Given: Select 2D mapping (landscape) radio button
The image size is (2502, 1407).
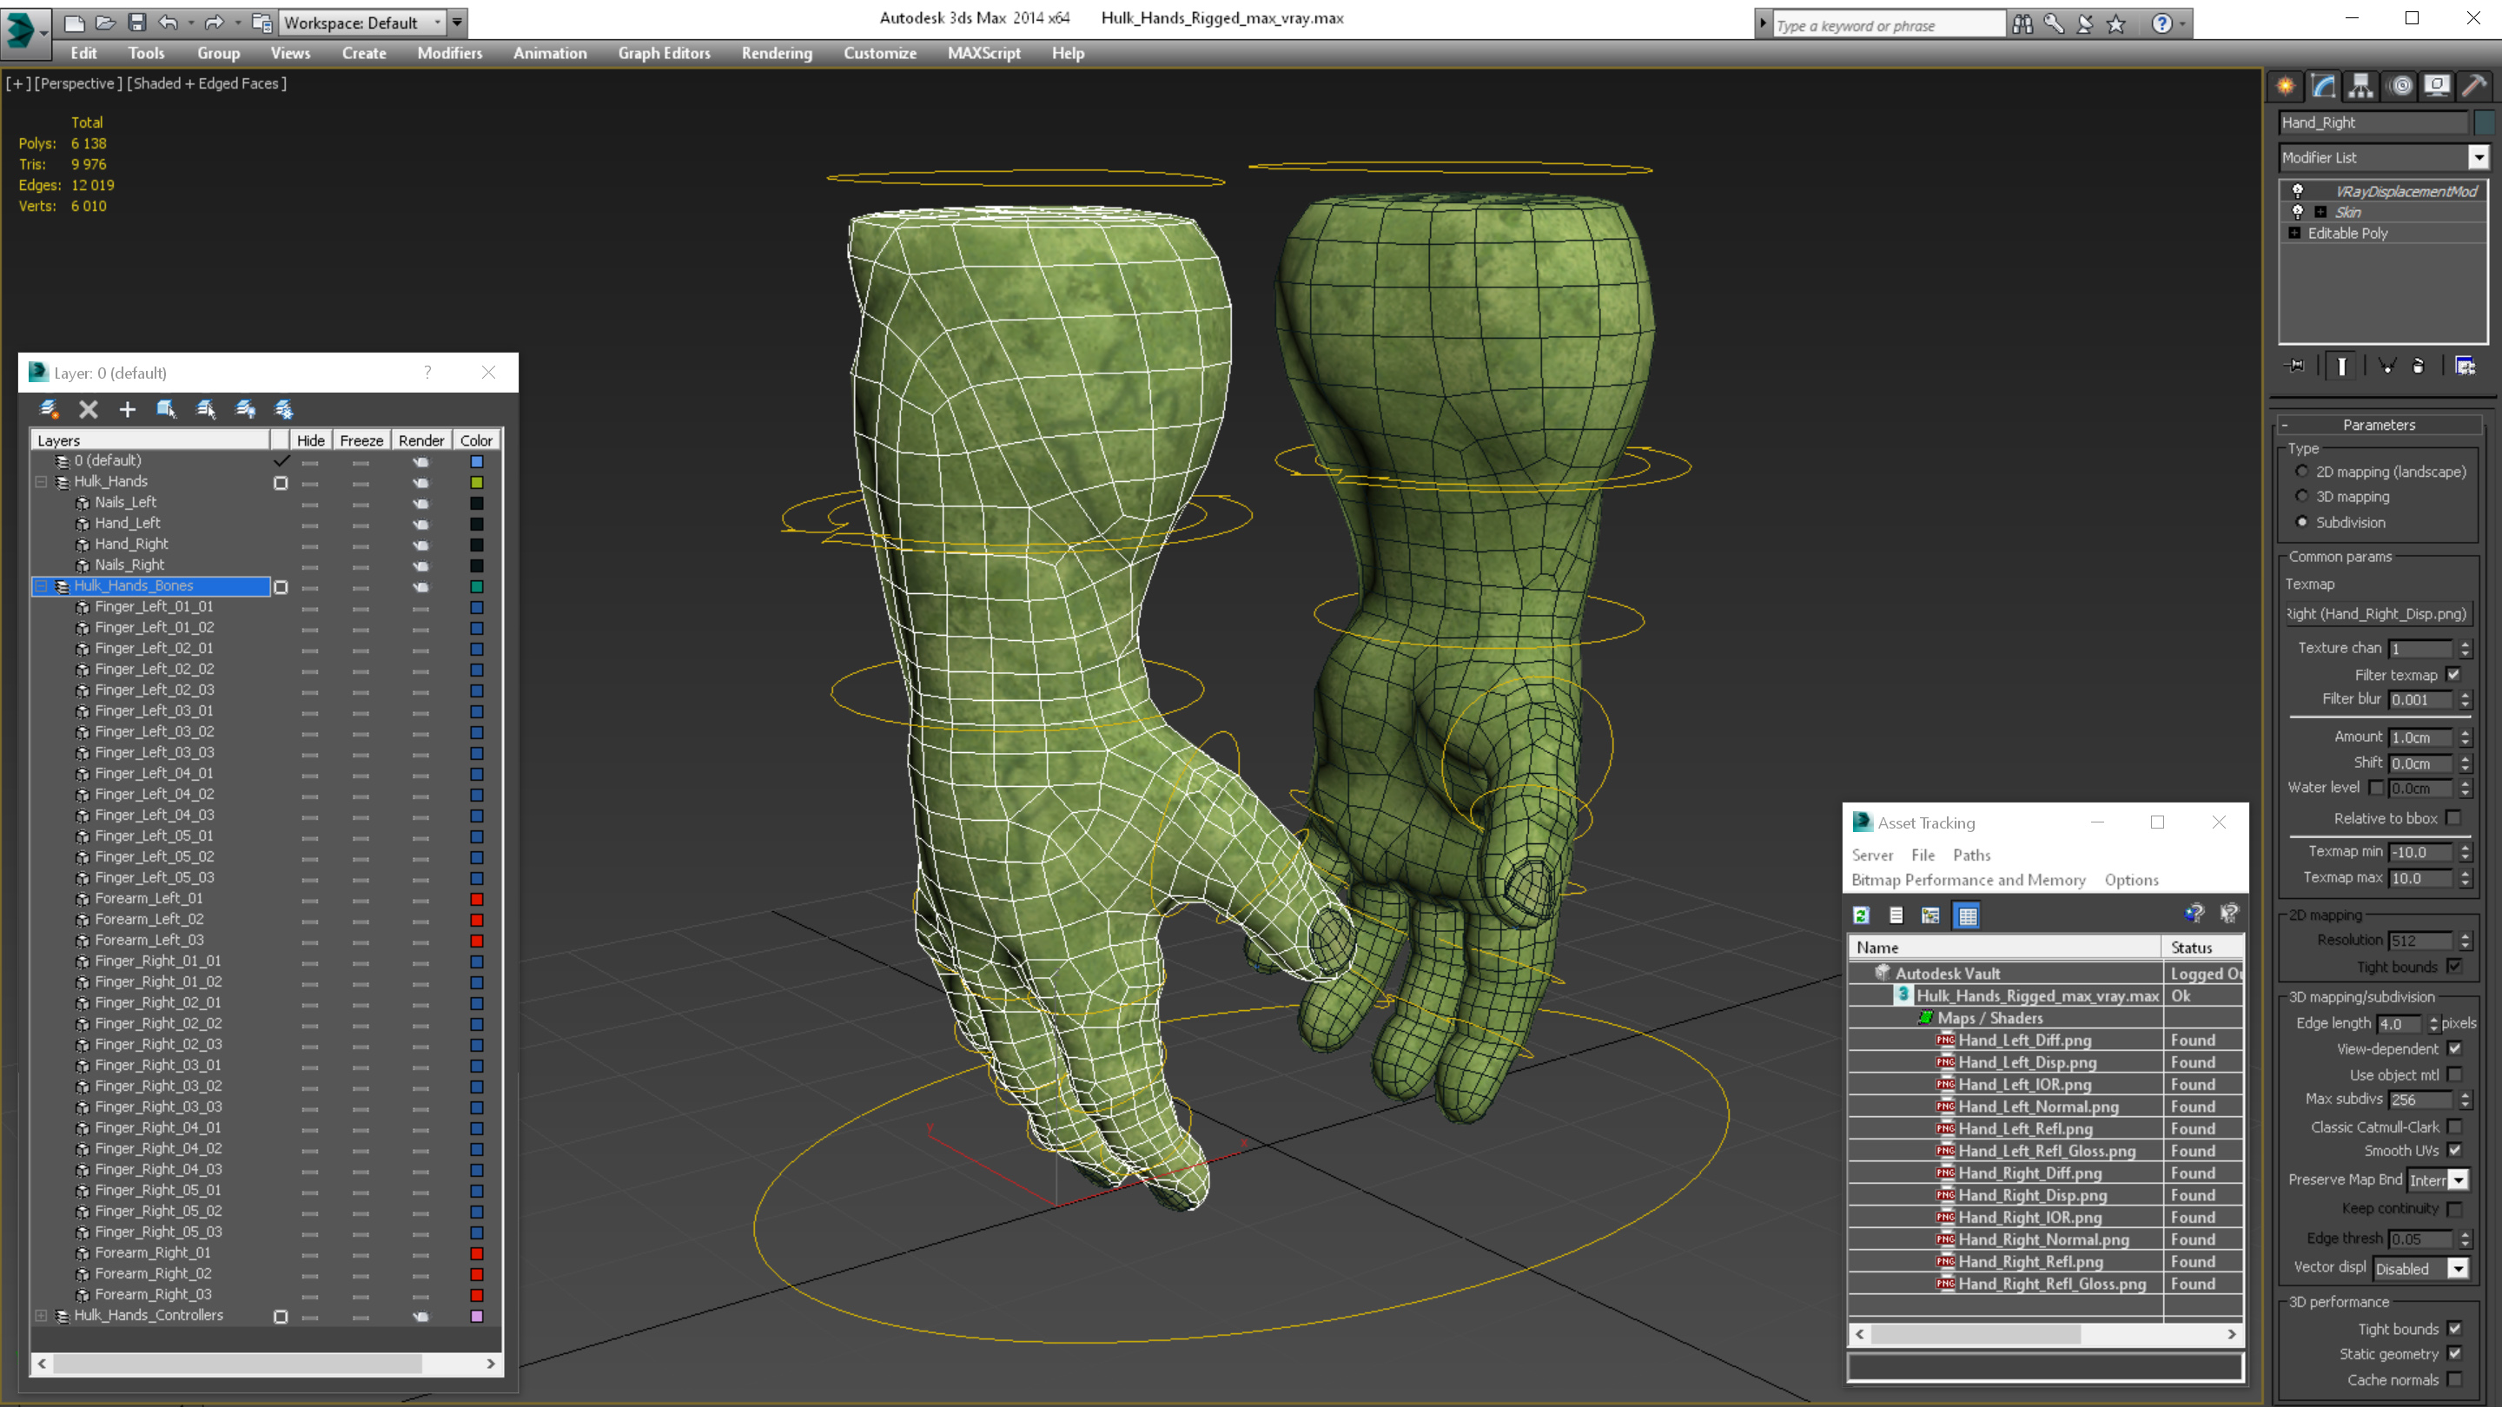Looking at the screenshot, I should pyautogui.click(x=2302, y=471).
